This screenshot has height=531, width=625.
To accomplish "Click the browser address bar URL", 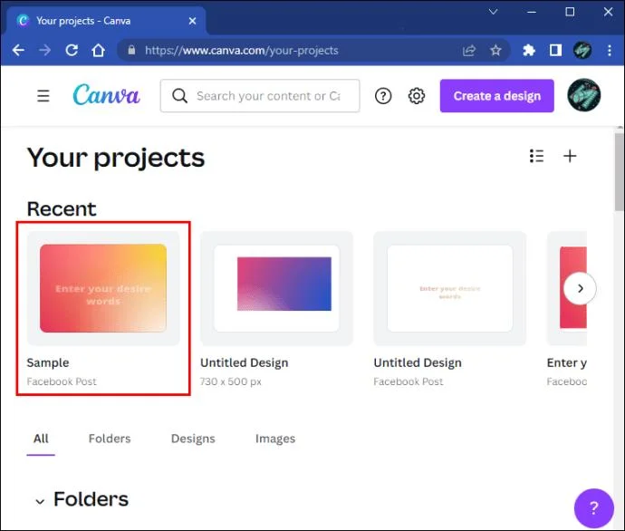I will point(242,51).
